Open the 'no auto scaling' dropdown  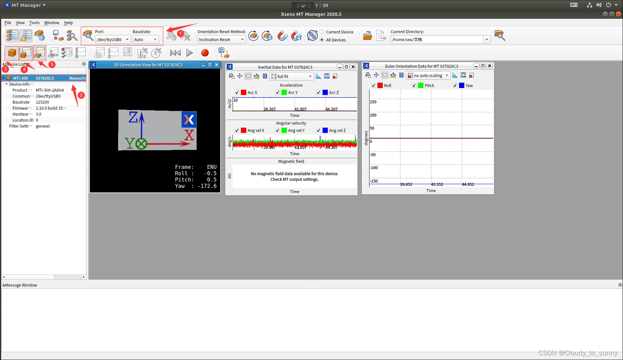pos(428,75)
